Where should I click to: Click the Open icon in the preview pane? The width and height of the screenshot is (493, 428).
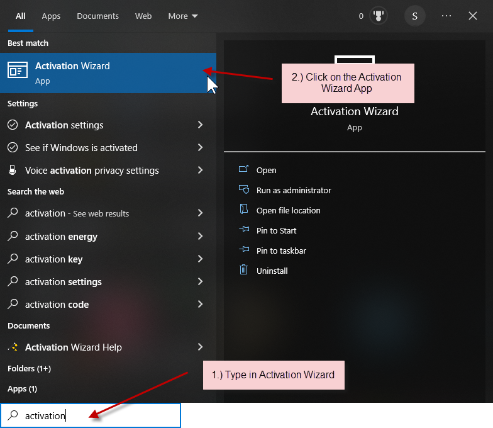[244, 169]
